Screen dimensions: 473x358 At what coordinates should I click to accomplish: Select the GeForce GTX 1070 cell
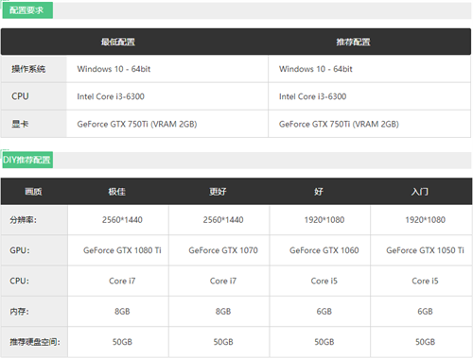(223, 250)
